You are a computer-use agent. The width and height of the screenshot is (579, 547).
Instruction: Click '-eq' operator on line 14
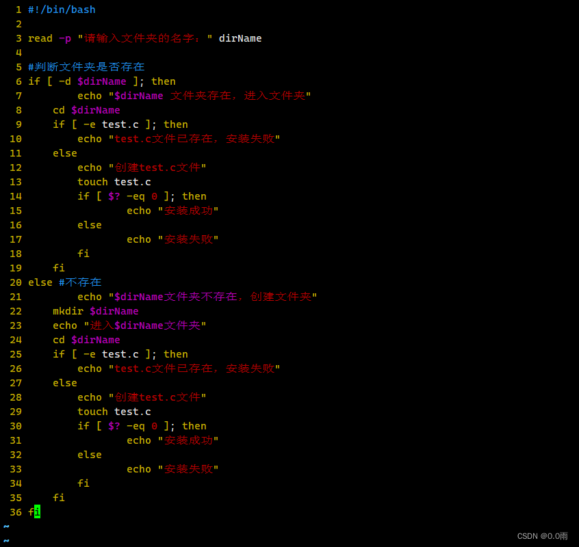(136, 197)
